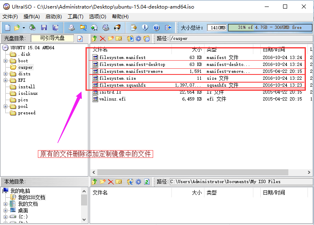The height and width of the screenshot is (225, 314).
Task: Open the 选项(O) menu
Action: [x=97, y=17]
